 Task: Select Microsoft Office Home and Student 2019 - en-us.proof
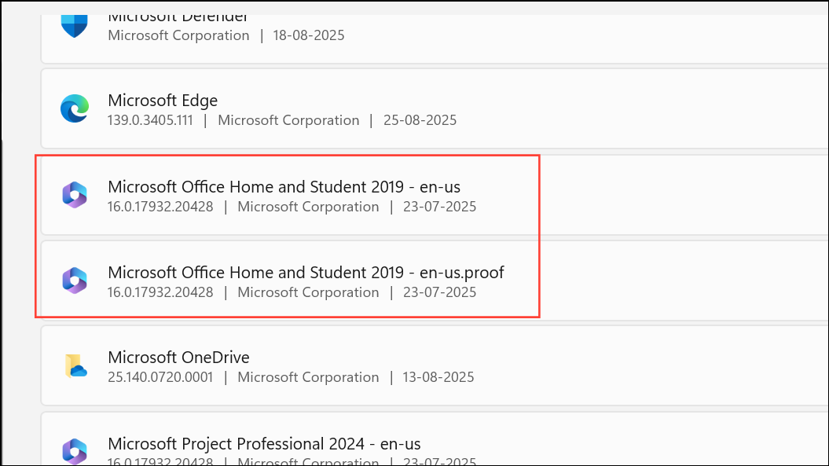click(x=306, y=273)
